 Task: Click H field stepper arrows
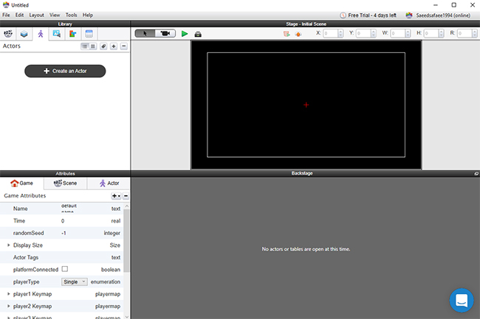pos(441,33)
